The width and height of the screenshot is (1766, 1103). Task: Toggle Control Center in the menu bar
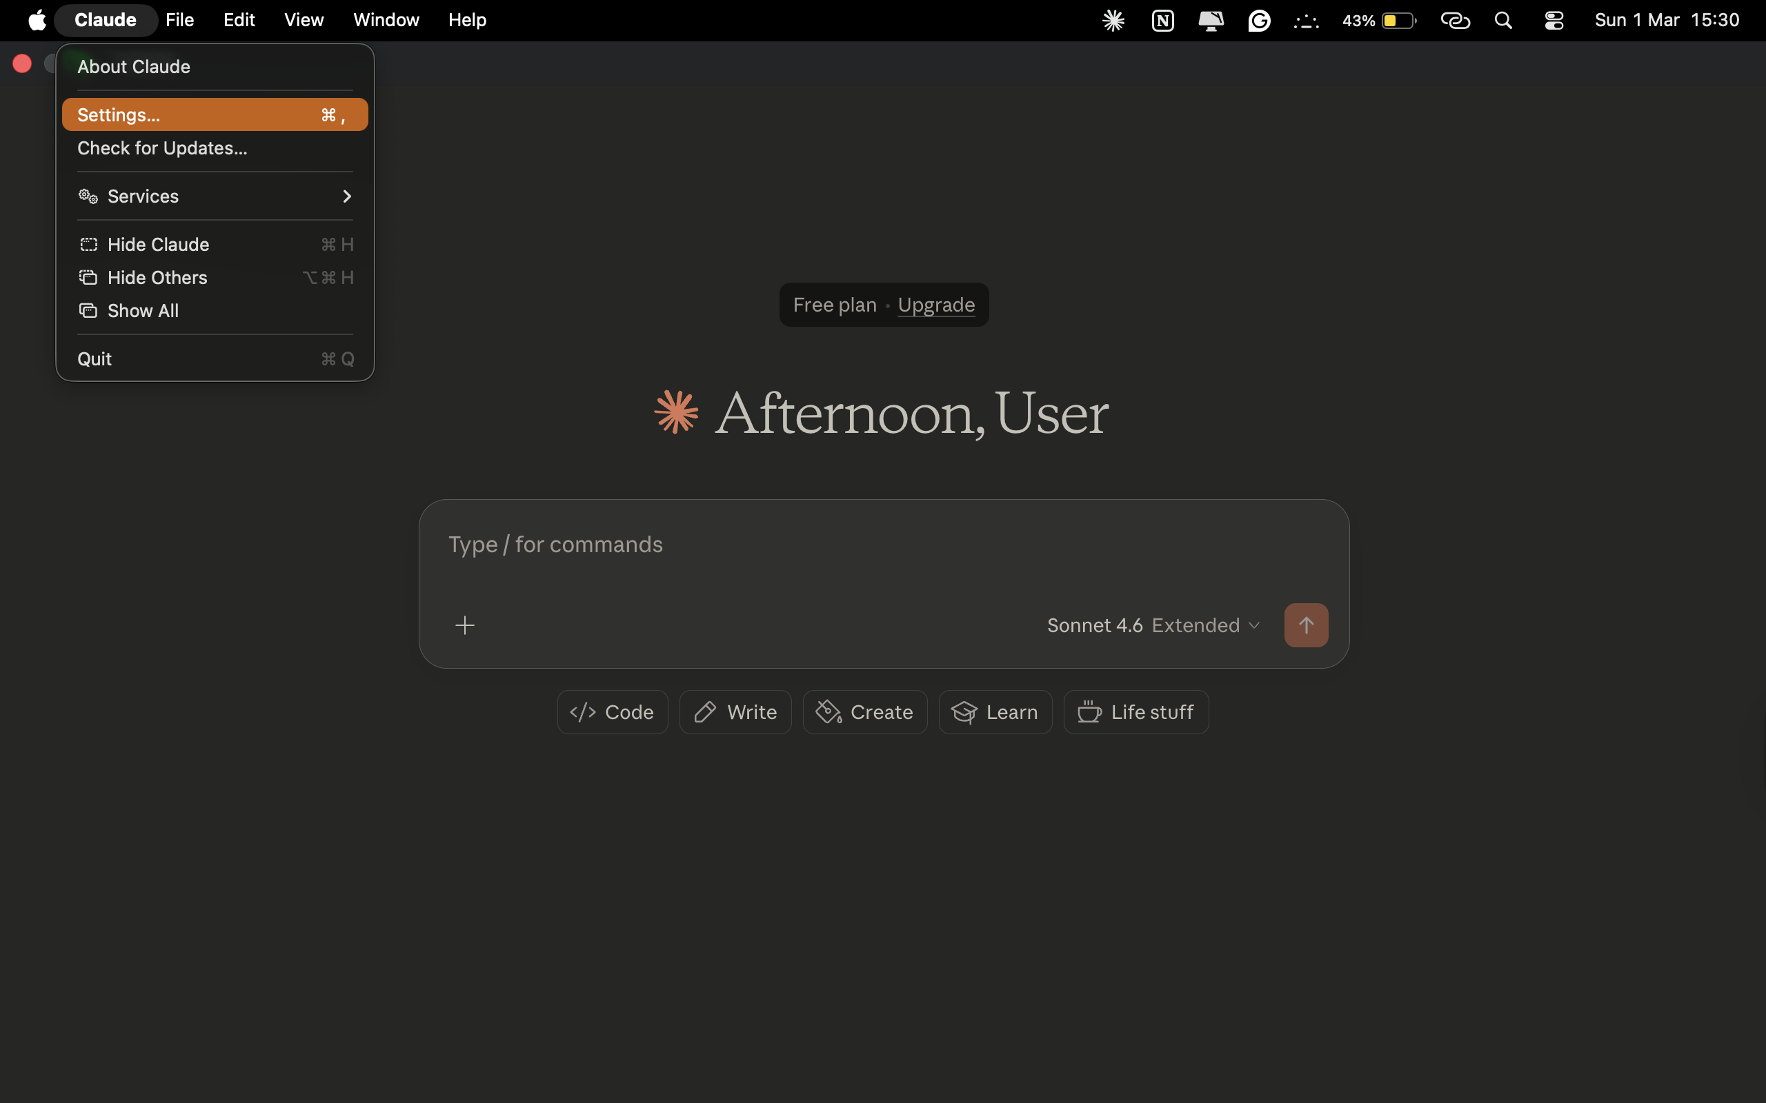pyautogui.click(x=1552, y=20)
